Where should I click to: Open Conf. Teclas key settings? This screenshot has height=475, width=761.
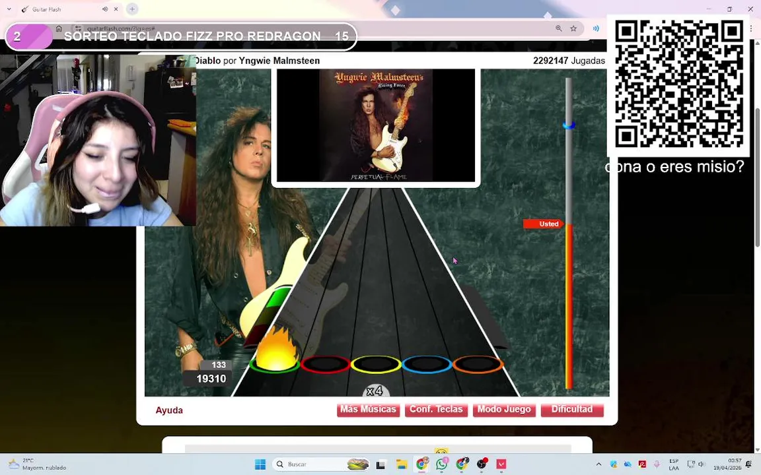(x=436, y=410)
